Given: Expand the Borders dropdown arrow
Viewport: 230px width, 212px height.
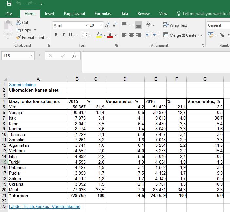Looking at the screenshot, I should [x=90, y=35].
